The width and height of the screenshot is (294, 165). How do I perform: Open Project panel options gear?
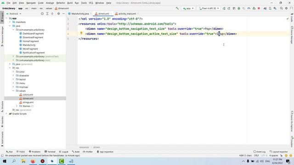tap(58, 14)
